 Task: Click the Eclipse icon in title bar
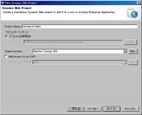point(3,3)
